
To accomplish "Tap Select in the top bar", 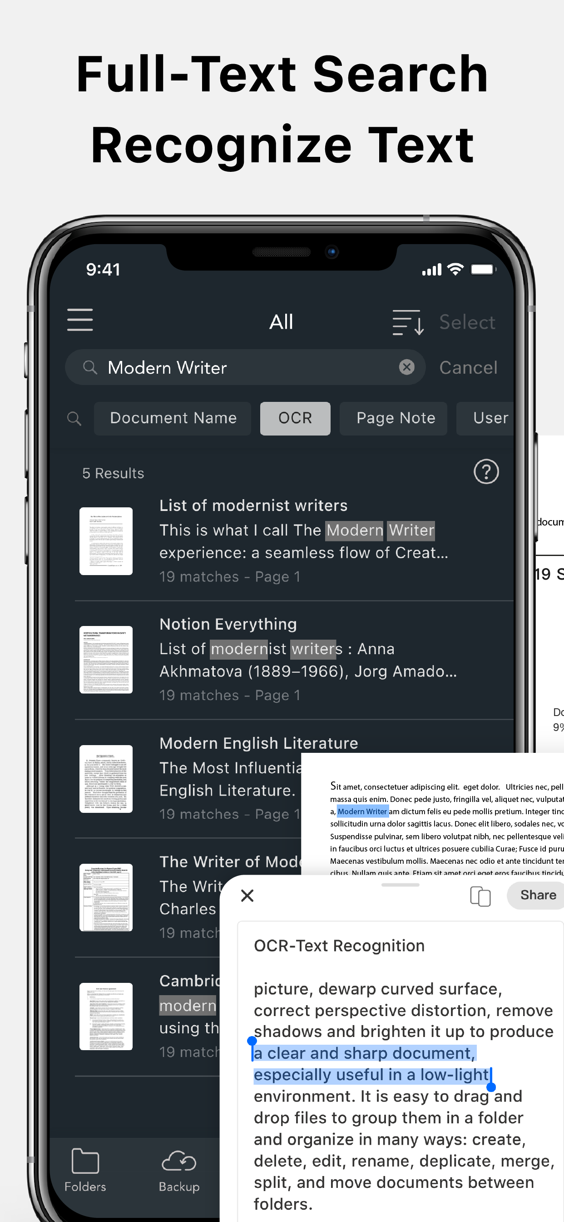I will [x=467, y=322].
